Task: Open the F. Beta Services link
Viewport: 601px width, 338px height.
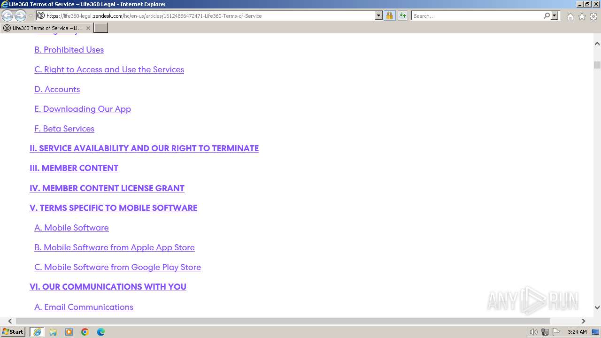Action: tap(64, 129)
